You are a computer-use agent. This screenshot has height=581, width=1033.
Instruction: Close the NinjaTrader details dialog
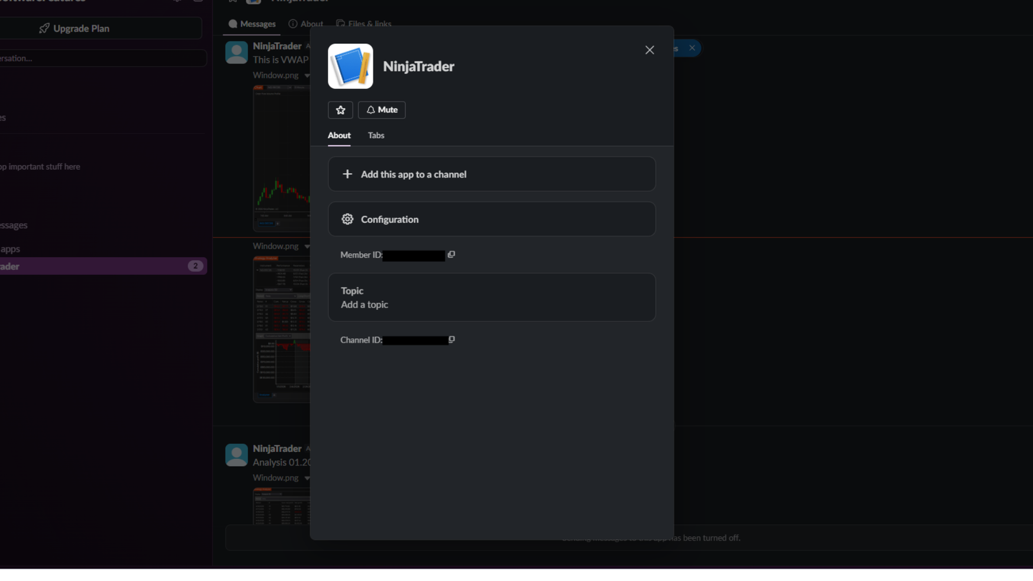(649, 50)
